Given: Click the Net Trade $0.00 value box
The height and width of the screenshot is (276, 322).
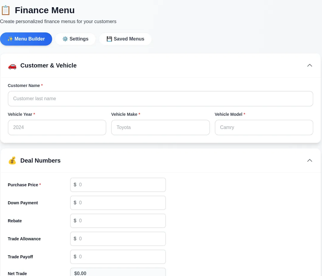Looking at the screenshot, I should pos(118,272).
